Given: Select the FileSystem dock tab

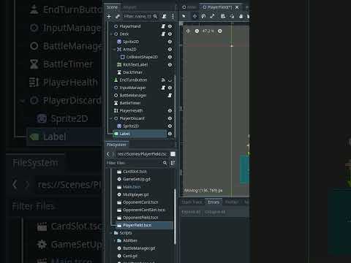Looking at the screenshot, I should pos(116,145).
